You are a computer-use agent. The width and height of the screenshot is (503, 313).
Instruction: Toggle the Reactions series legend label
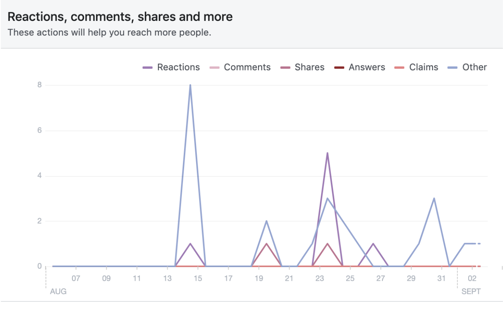tap(178, 67)
